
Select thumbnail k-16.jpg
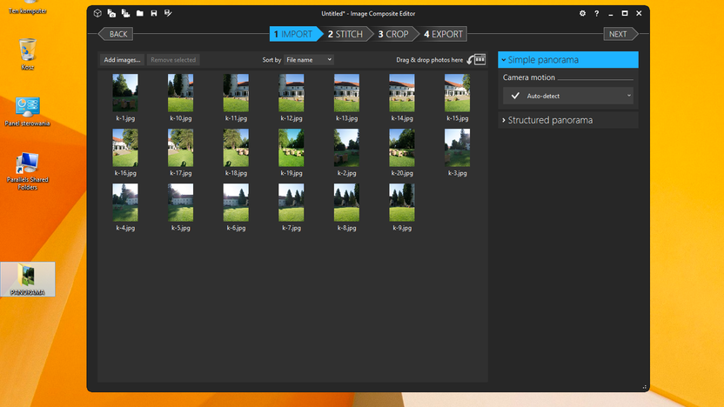pyautogui.click(x=125, y=148)
